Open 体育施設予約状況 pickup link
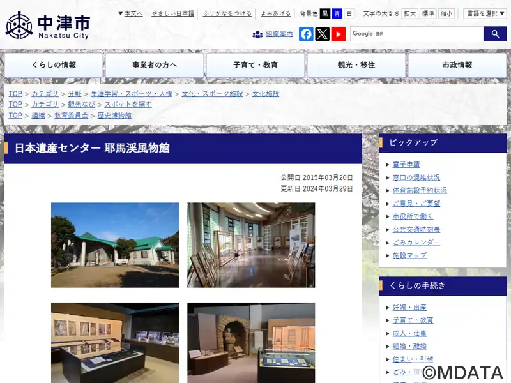511x383 pixels. pos(420,190)
